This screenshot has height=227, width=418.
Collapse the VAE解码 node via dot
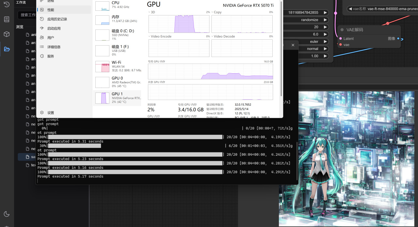342,30
